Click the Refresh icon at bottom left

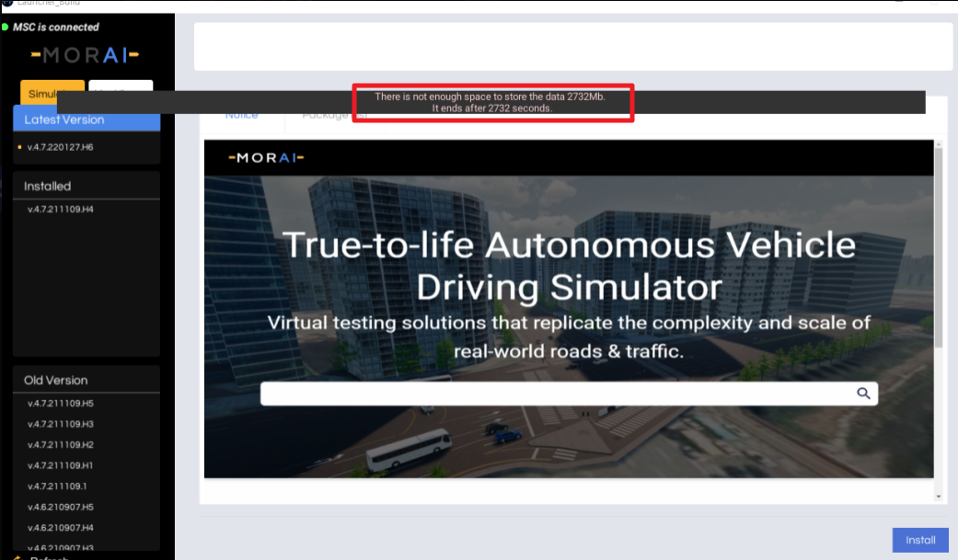(x=17, y=556)
